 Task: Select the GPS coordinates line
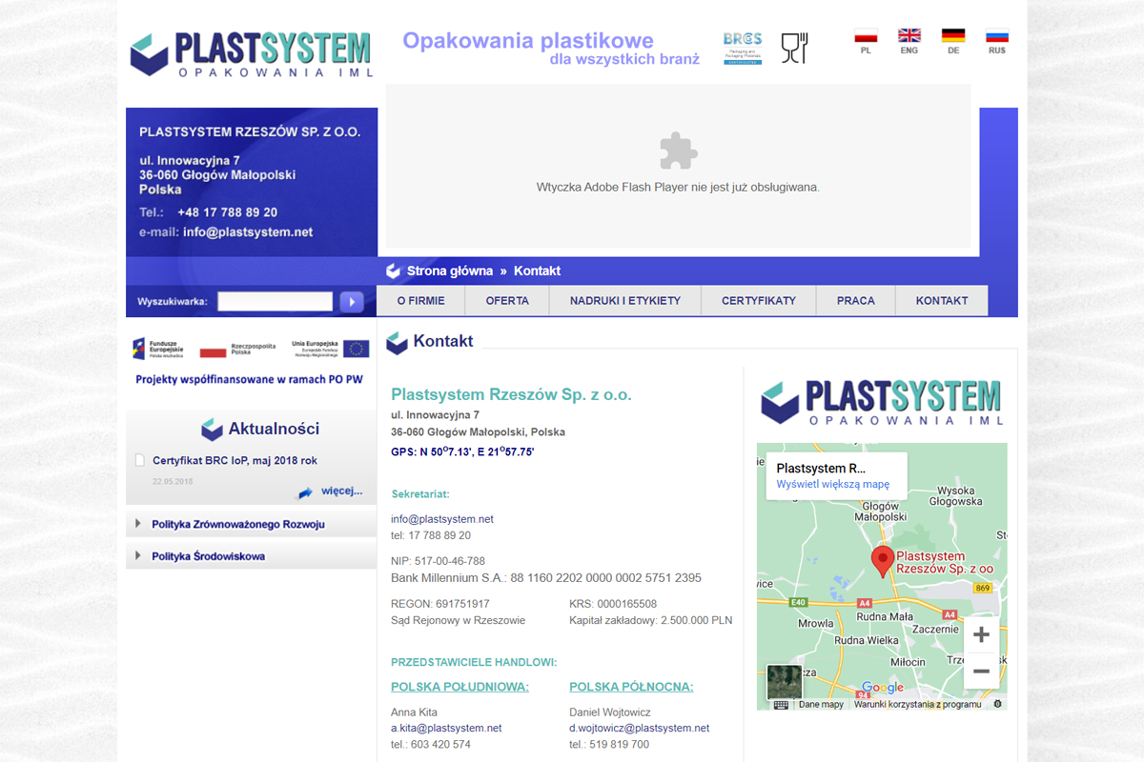462,451
